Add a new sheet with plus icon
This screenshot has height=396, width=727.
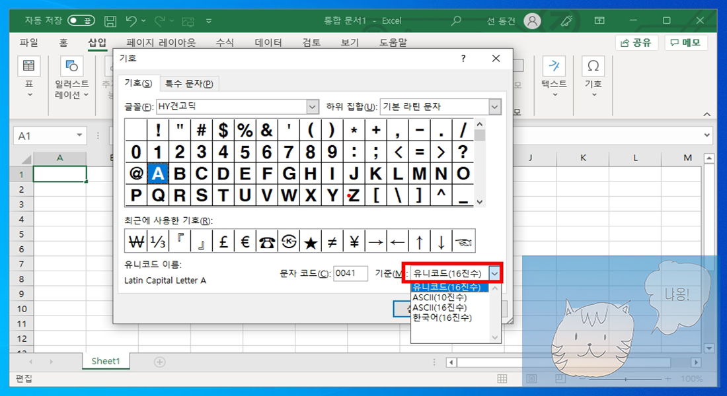point(159,362)
